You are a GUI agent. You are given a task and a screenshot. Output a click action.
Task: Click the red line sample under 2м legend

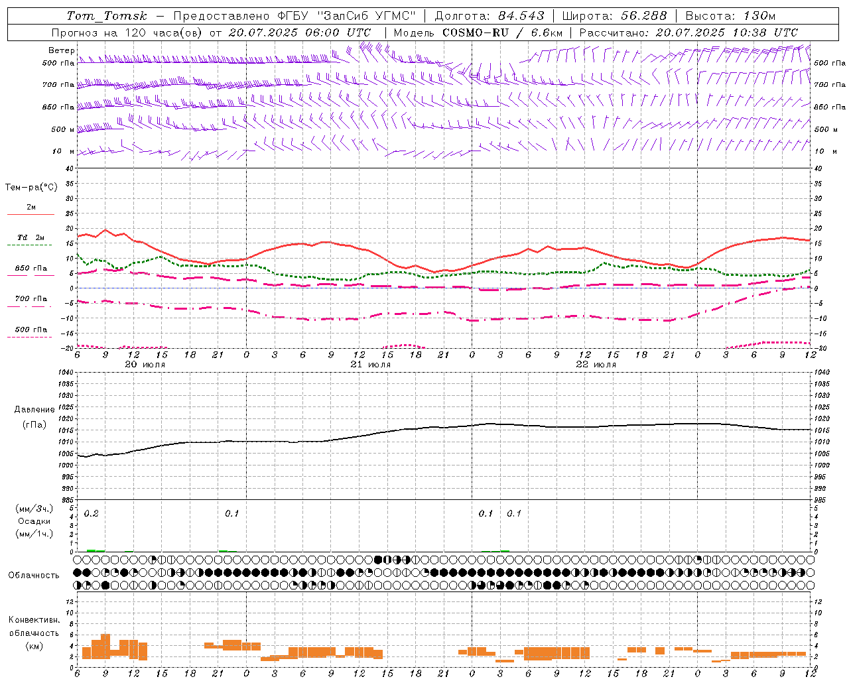[31, 215]
